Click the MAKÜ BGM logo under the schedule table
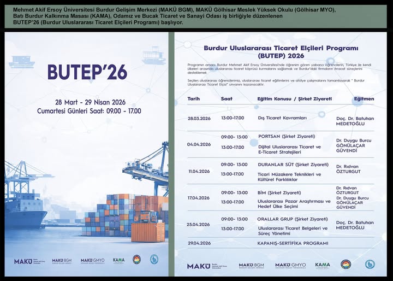Image resolution: width=393 pixels, height=281 pixels. click(252, 266)
